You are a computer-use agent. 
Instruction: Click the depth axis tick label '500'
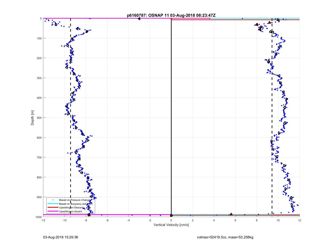(x=39, y=118)
